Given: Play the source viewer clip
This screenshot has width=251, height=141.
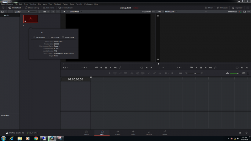Looking at the screenshot, I should [110, 67].
